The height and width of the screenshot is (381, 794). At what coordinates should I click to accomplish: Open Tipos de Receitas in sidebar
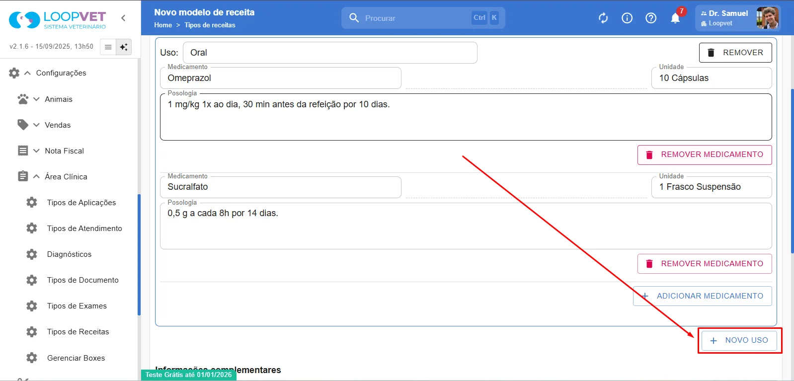(78, 332)
